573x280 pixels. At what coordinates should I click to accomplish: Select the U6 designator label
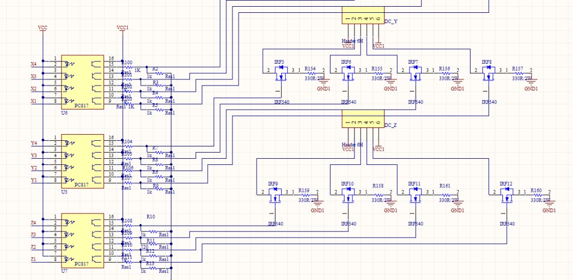coord(64,113)
